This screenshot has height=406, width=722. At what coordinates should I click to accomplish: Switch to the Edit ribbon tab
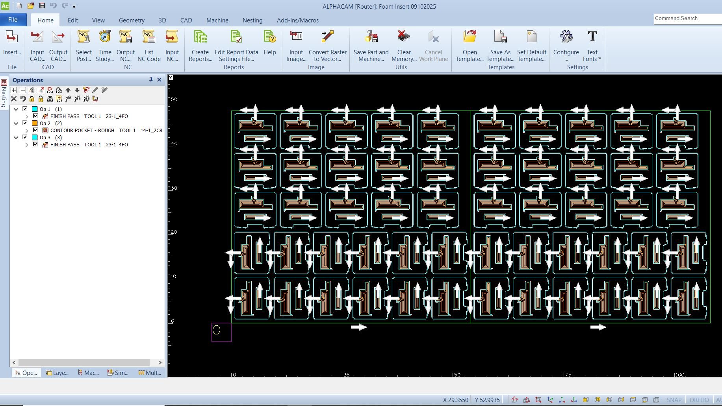pos(72,20)
